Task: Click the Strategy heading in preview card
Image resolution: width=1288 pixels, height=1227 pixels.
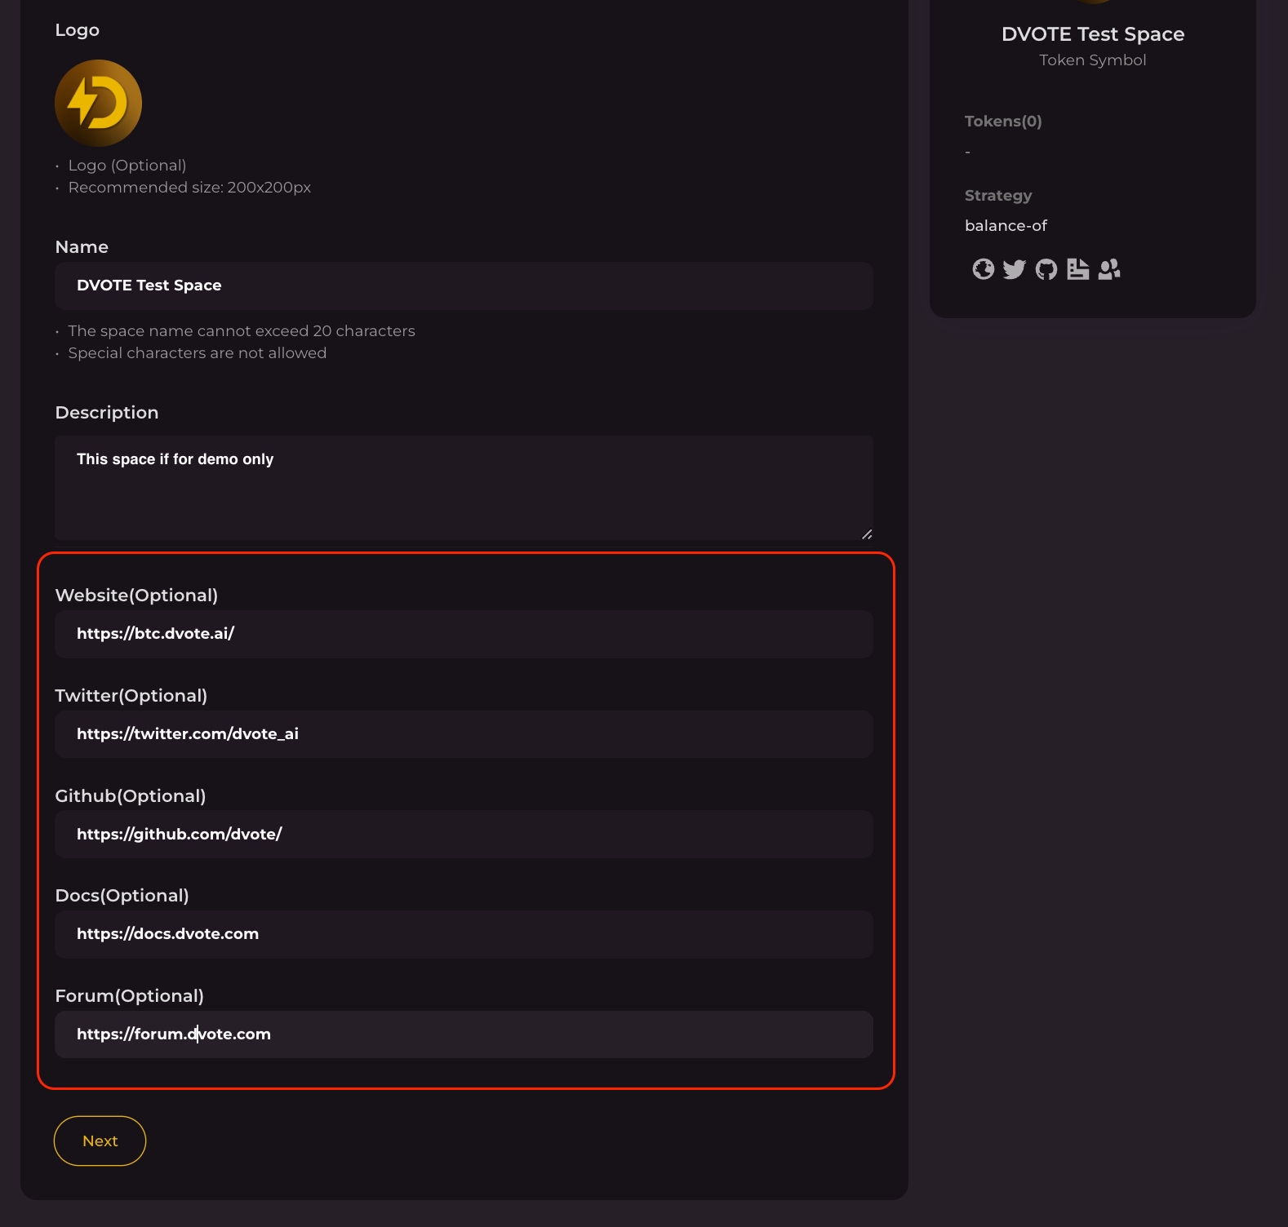Action: click(998, 196)
